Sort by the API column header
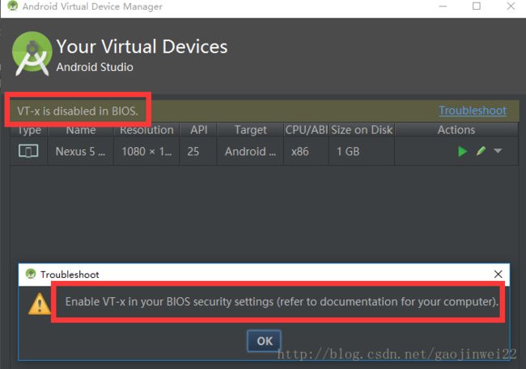The image size is (526, 369). coord(198,130)
